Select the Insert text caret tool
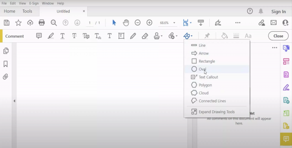Image resolution: width=292 pixels, height=148 pixels. click(x=98, y=36)
